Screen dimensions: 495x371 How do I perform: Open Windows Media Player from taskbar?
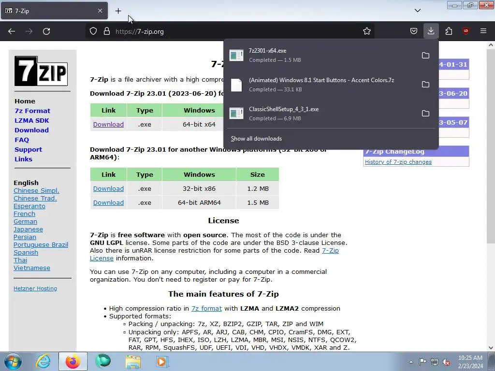tap(162, 361)
